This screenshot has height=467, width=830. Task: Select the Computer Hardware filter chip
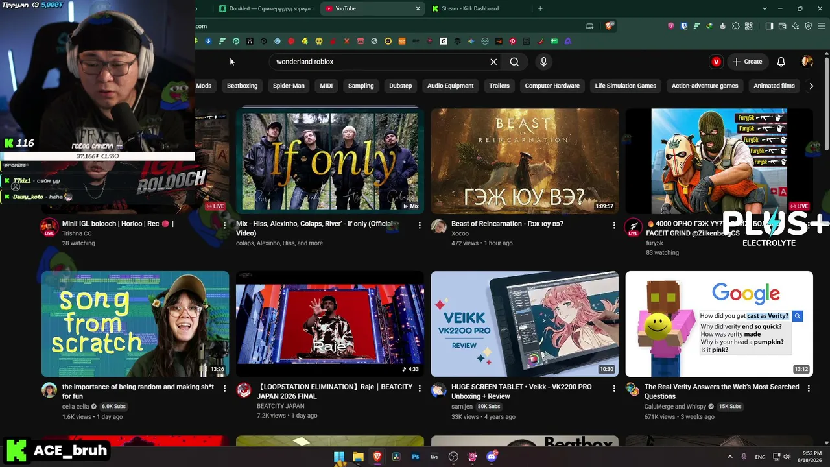click(x=552, y=86)
